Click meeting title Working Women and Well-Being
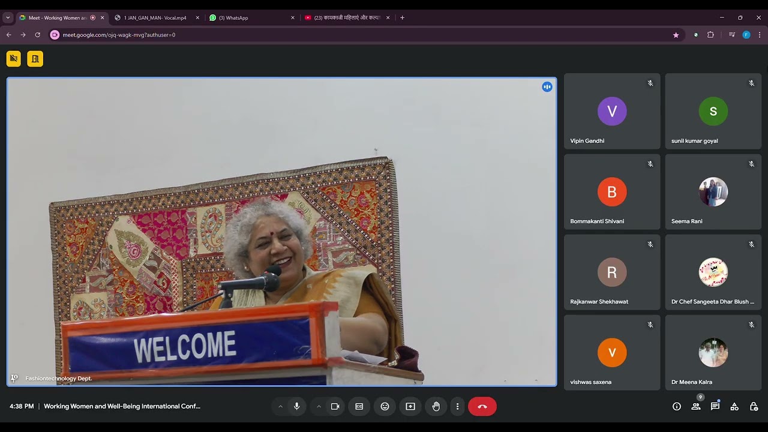The image size is (768, 432). pyautogui.click(x=122, y=406)
